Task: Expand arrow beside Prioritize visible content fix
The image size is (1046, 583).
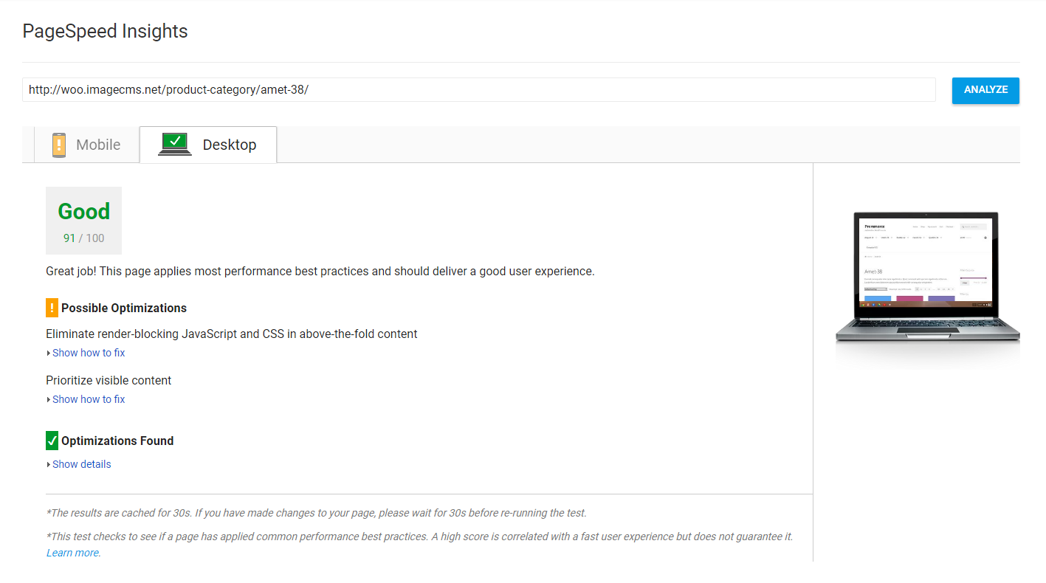Action: pos(49,400)
